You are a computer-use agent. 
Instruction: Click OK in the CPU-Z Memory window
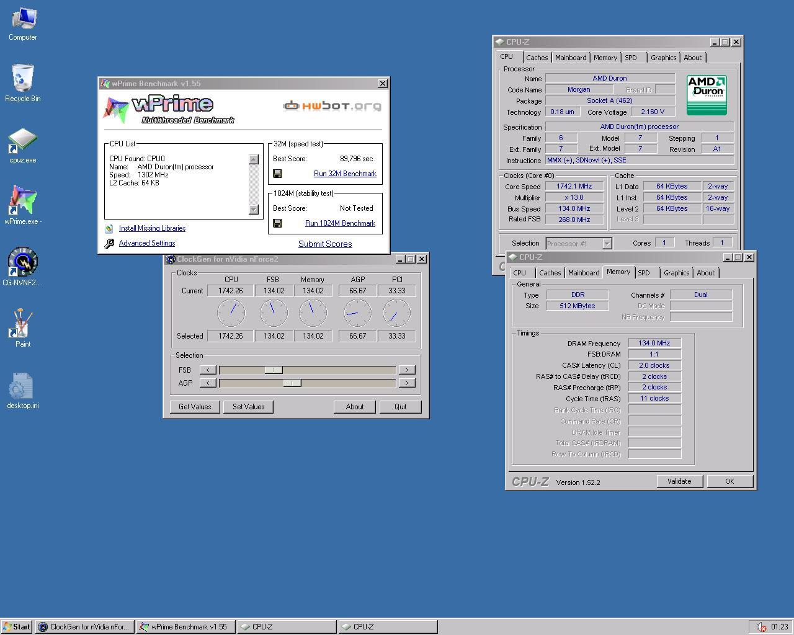coord(729,481)
